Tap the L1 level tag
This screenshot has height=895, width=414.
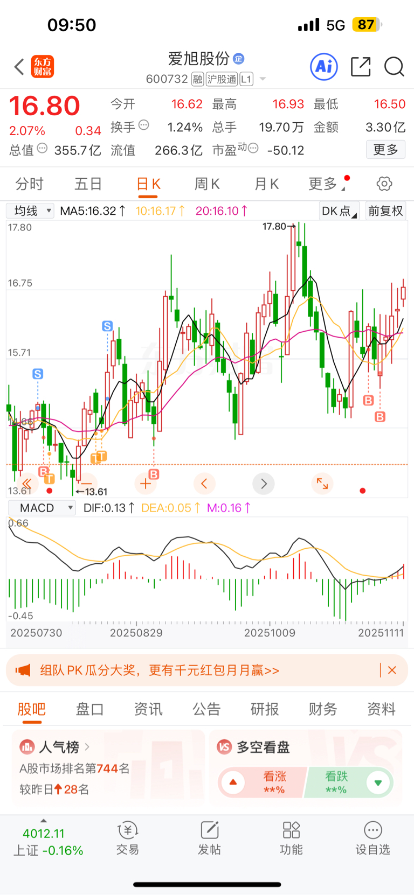tap(246, 79)
